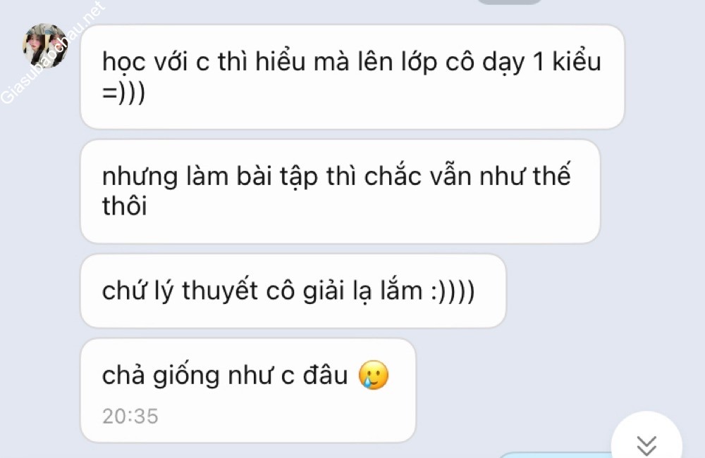Tap the 20:35 timestamp
The height and width of the screenshot is (458, 705).
click(130, 416)
